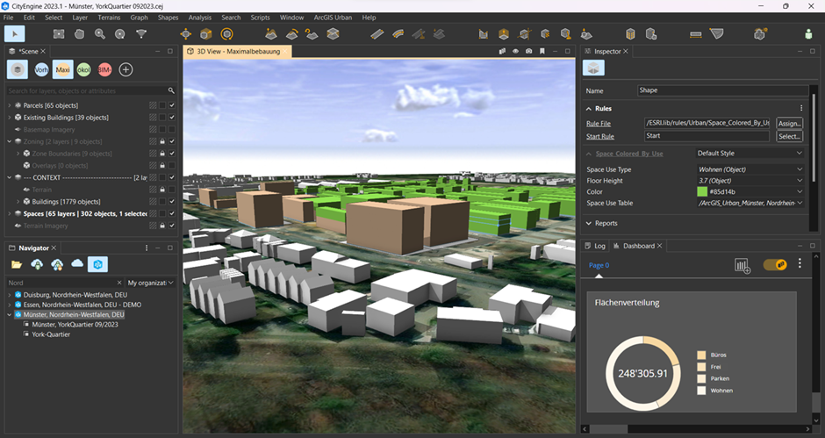825x438 pixels.
Task: Expand the Existing Buildings layer tree
Action: pos(10,118)
